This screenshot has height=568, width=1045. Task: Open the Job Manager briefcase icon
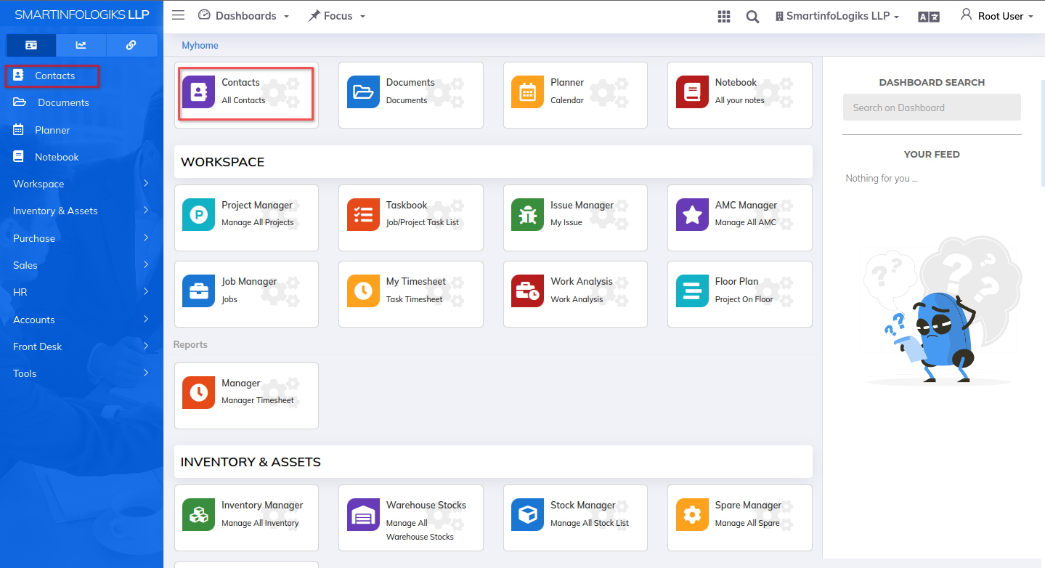click(198, 291)
